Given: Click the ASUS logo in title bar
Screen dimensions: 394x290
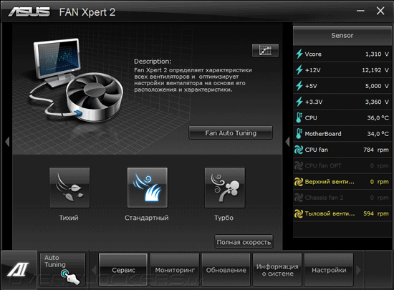Looking at the screenshot, I should 29,11.
